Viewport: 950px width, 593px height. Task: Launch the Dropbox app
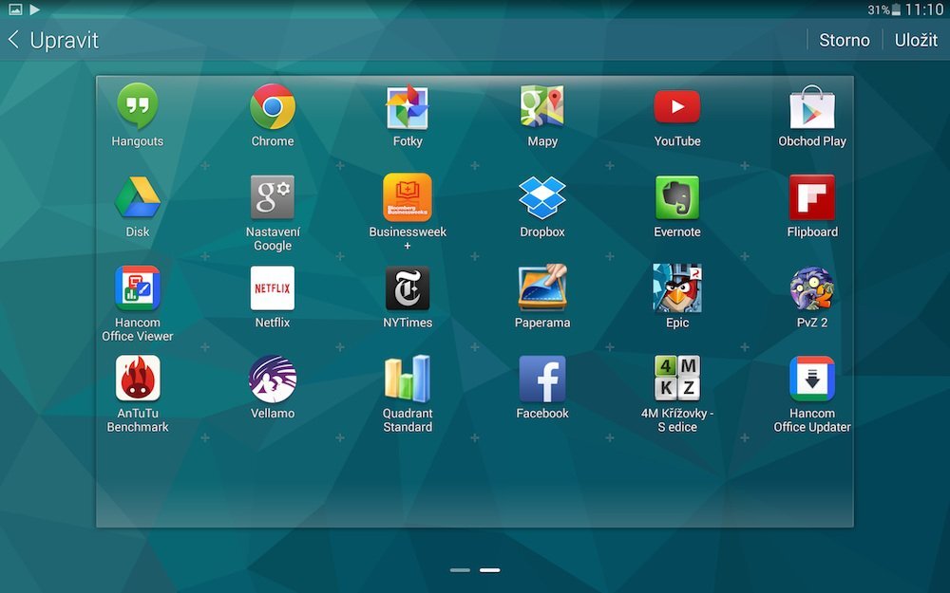coord(541,196)
